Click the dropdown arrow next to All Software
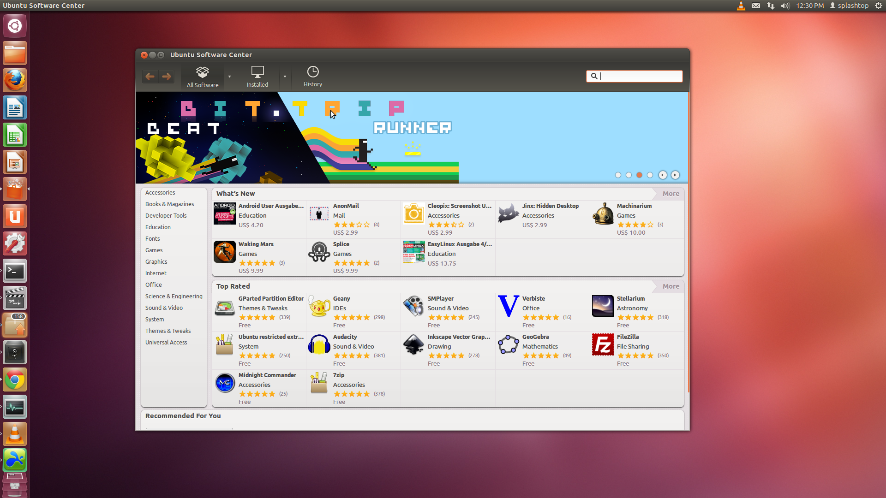The width and height of the screenshot is (886, 498). (x=229, y=76)
